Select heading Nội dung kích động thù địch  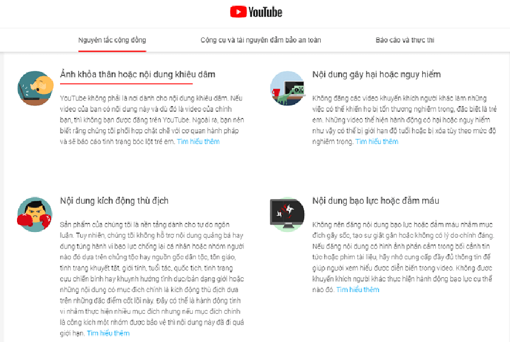[x=114, y=200]
